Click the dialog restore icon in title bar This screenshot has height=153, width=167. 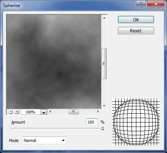point(141,4)
